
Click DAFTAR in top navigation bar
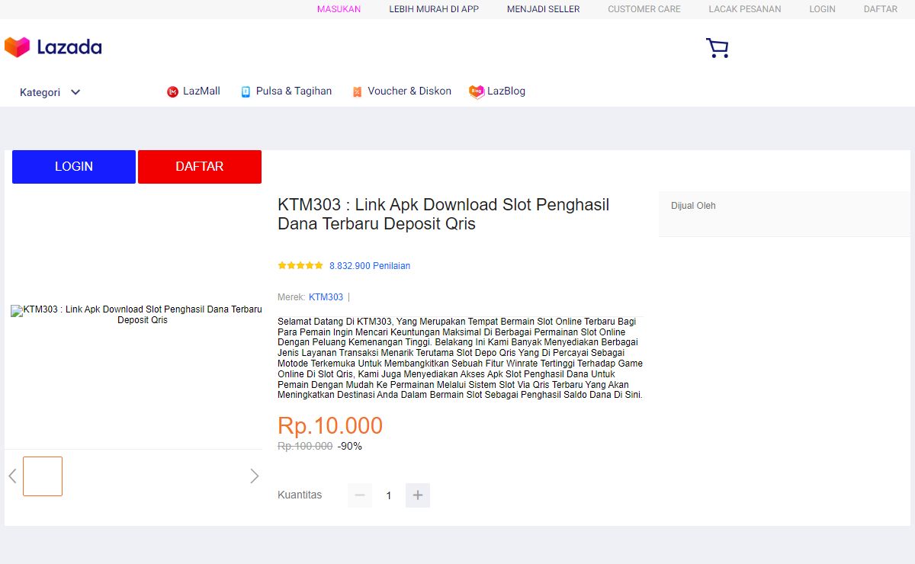click(881, 9)
